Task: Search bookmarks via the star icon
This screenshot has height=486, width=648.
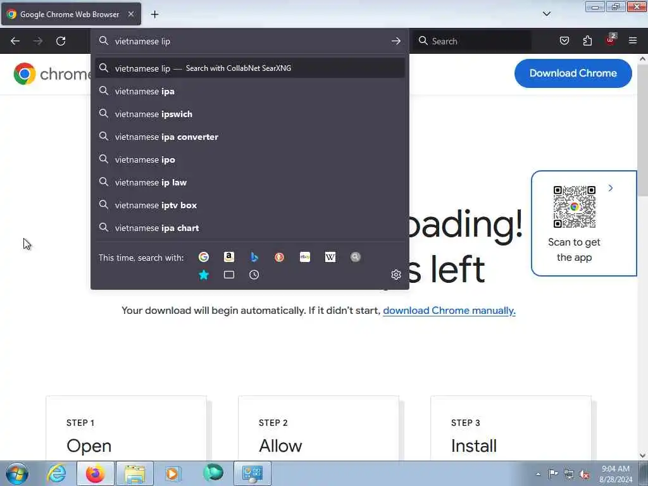Action: tap(204, 275)
